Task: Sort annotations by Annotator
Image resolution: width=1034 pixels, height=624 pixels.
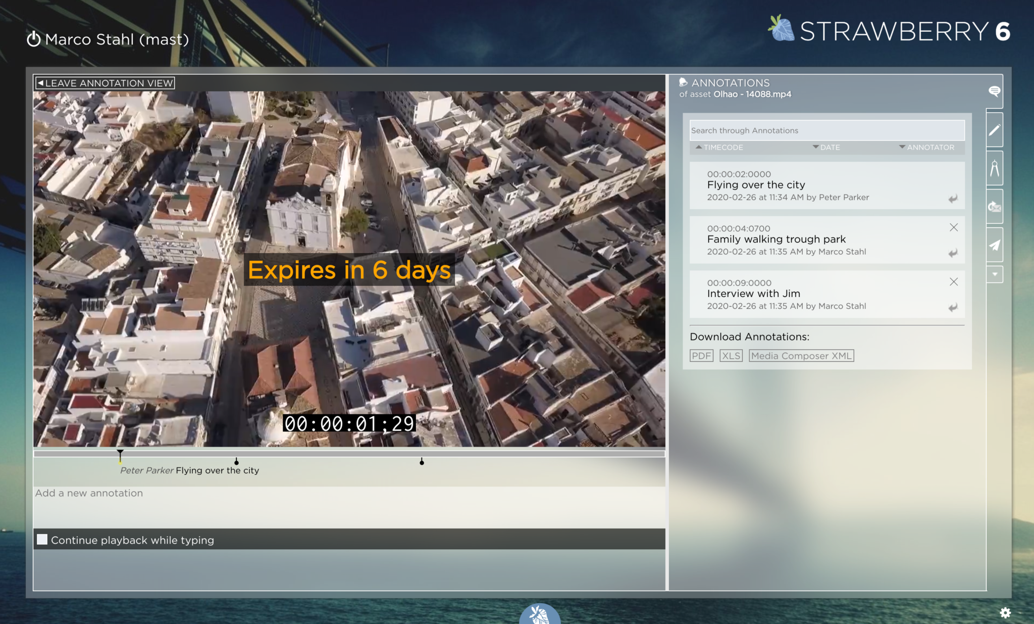Action: pyautogui.click(x=926, y=147)
